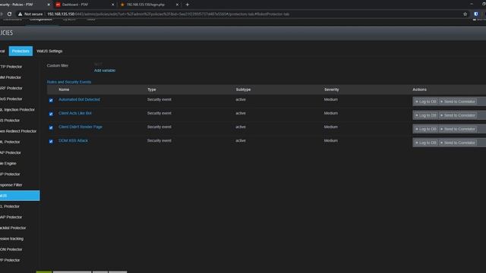Open the Protectors tab
The width and height of the screenshot is (486, 273).
point(21,51)
